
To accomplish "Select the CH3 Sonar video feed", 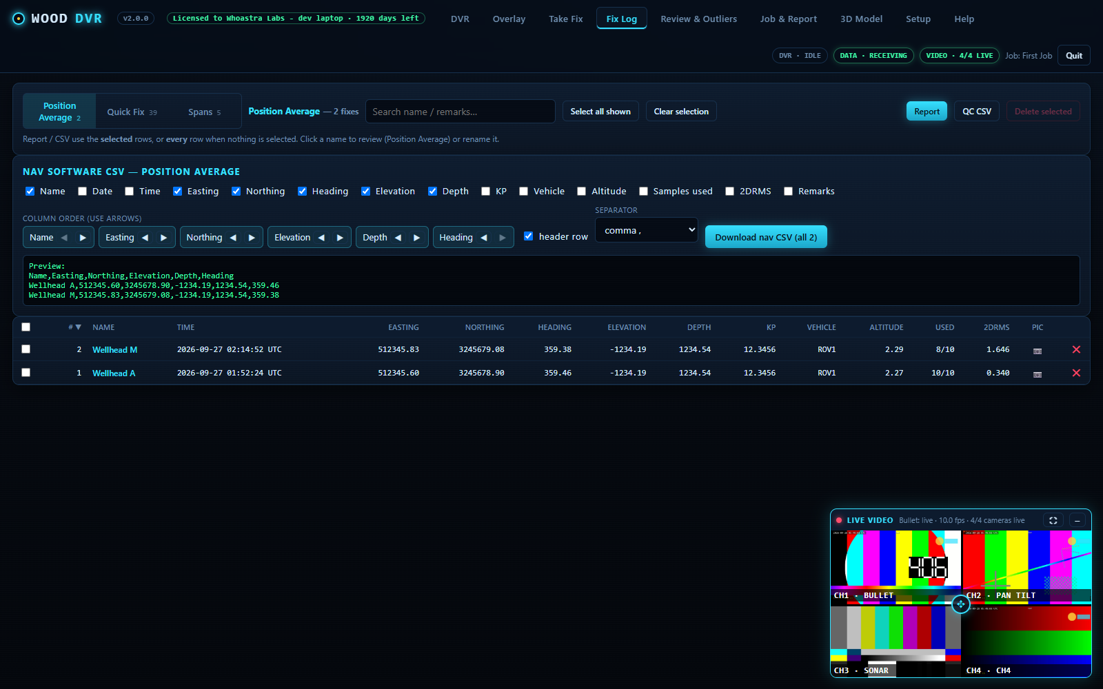I will point(895,641).
